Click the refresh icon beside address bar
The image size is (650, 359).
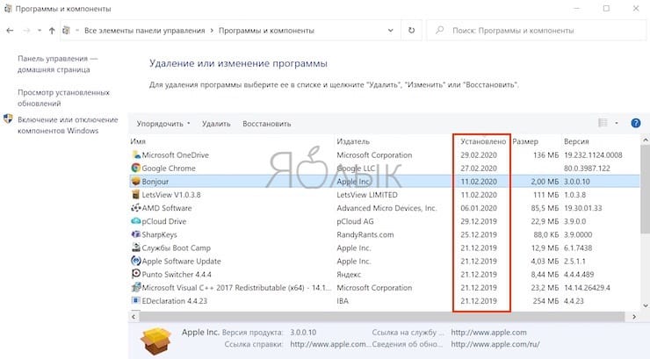(411, 30)
